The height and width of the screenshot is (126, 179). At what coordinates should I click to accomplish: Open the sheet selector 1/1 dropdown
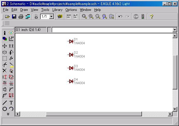pos(52,17)
